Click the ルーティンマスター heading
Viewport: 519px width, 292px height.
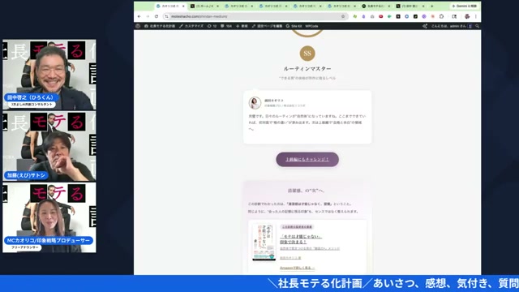click(x=307, y=68)
